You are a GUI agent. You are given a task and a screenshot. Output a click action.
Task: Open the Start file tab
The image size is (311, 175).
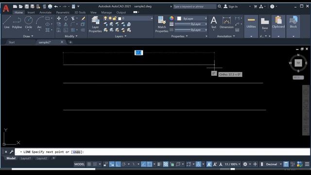coord(12,42)
